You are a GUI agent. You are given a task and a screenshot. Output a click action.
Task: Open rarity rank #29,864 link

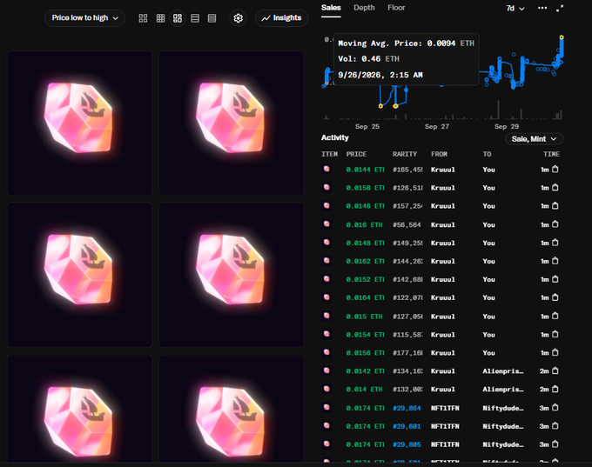coord(407,408)
